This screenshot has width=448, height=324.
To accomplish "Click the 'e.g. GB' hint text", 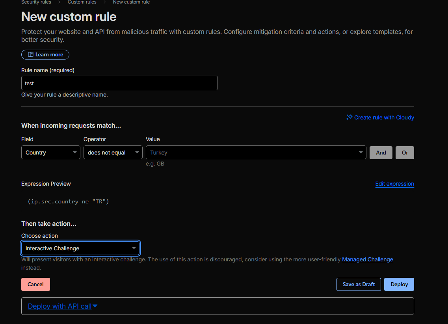I will click(155, 164).
